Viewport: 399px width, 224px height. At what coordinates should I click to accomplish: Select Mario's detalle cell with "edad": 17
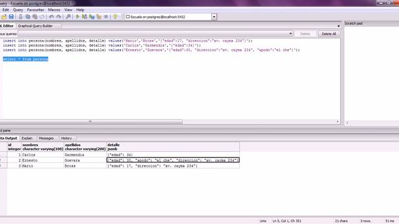click(173, 166)
